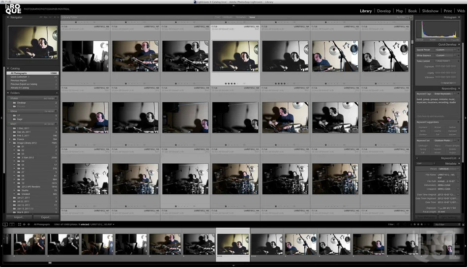
Task: Select the Attribute filter option
Action: click(228, 17)
